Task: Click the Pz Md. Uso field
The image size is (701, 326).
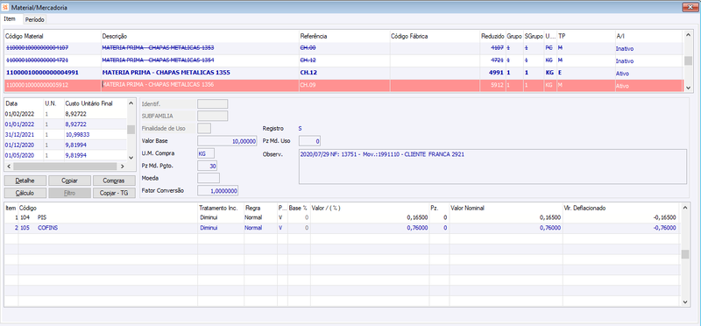Action: [310, 141]
